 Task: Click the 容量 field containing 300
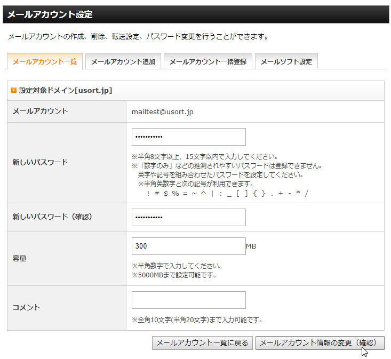[x=188, y=246]
